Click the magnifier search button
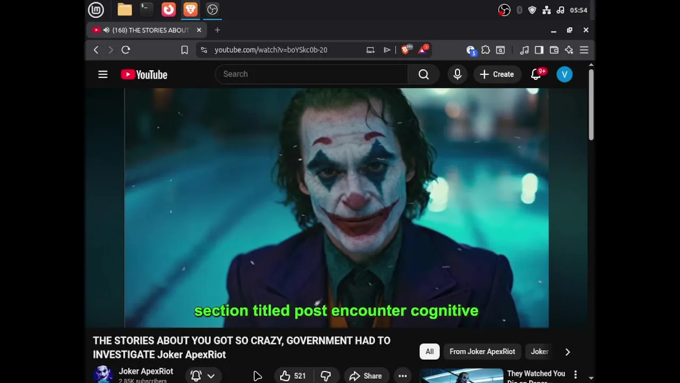 tap(423, 74)
